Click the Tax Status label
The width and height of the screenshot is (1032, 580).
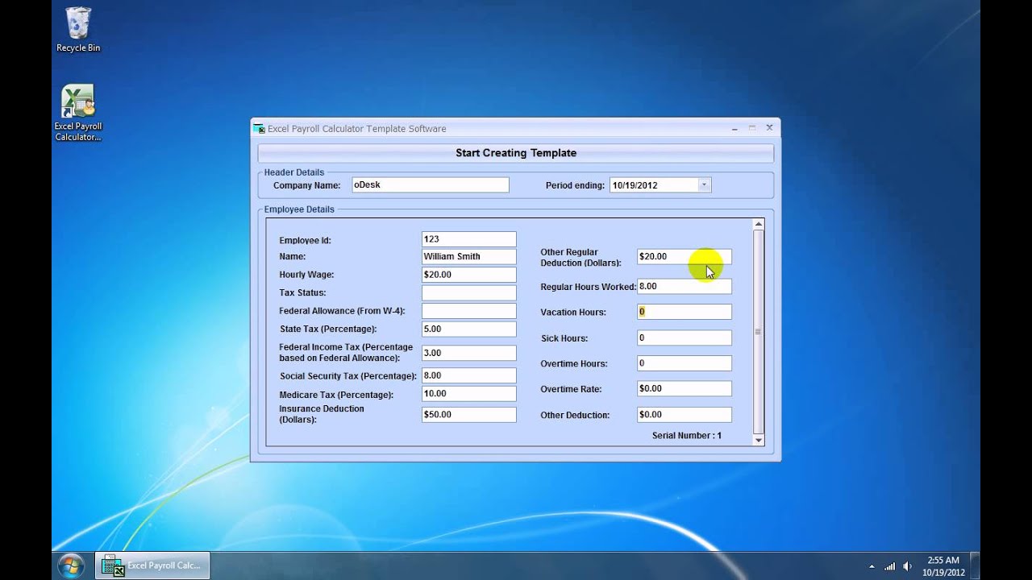(302, 293)
